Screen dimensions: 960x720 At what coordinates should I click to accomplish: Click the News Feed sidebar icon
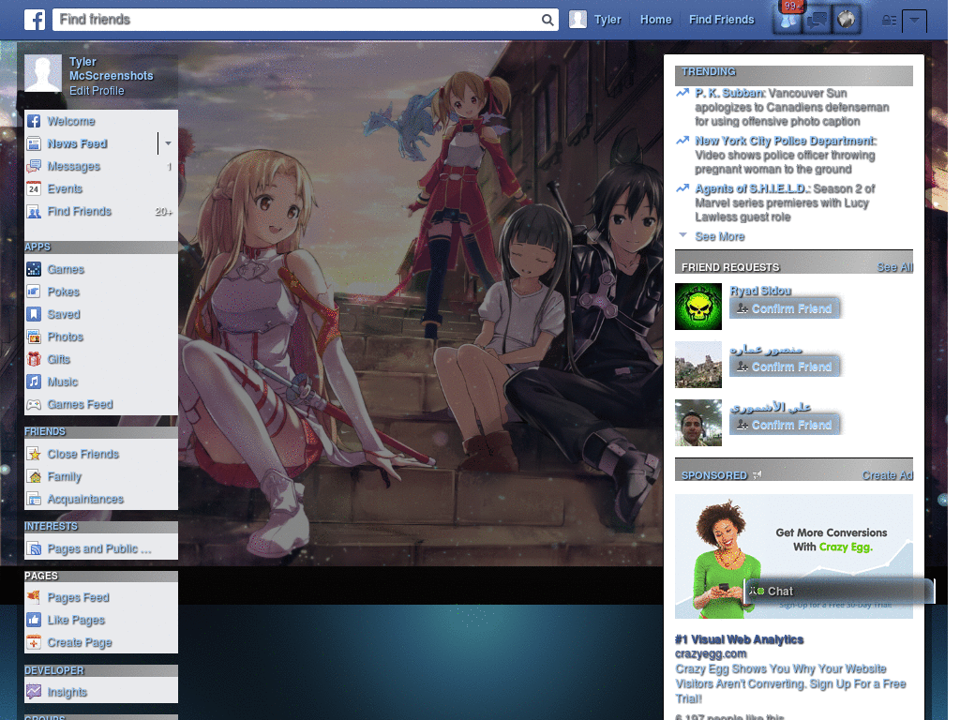pyautogui.click(x=35, y=143)
